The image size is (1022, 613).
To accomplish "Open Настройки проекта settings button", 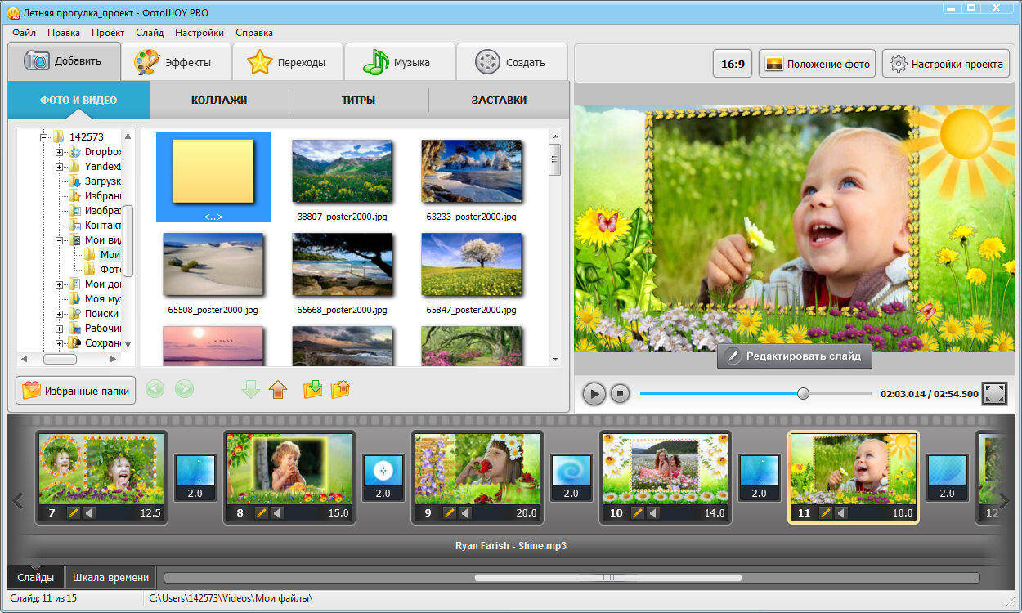I will tap(946, 64).
